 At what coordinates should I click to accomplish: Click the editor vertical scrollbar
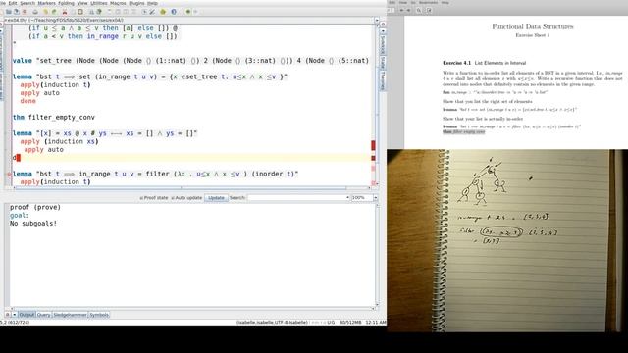377,104
